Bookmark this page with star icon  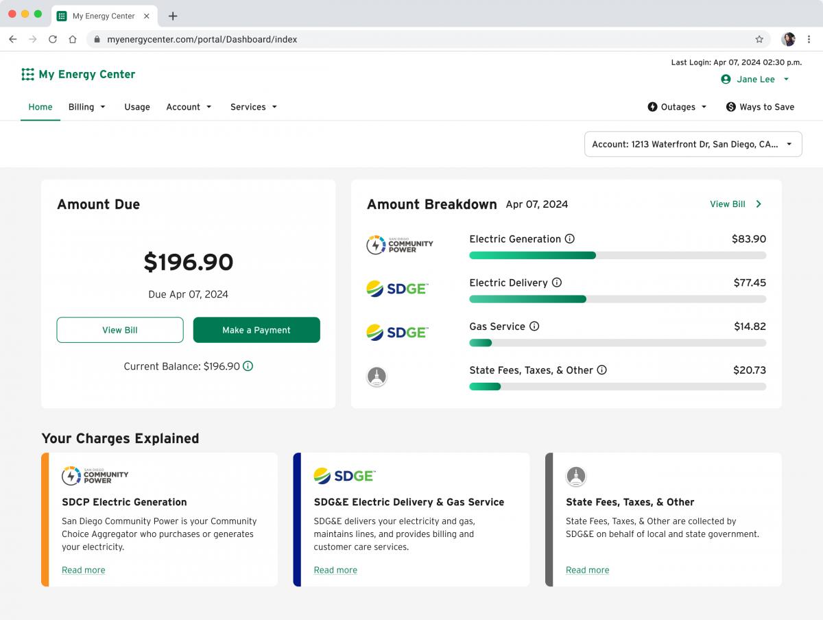pos(759,39)
